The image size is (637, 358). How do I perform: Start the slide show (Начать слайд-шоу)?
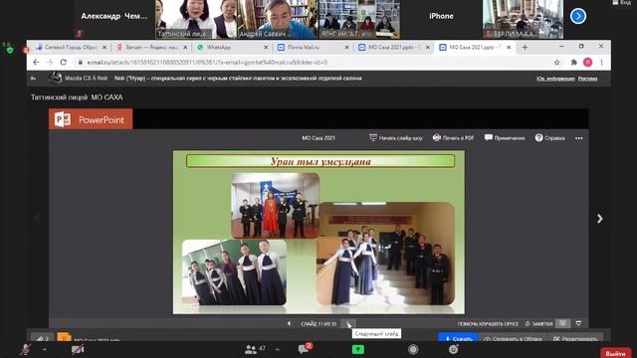396,138
